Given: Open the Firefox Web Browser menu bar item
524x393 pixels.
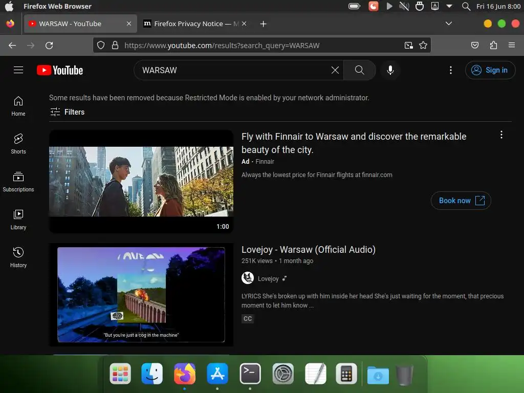Looking at the screenshot, I should click(57, 6).
